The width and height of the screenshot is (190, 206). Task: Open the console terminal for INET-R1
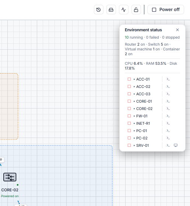168,123
